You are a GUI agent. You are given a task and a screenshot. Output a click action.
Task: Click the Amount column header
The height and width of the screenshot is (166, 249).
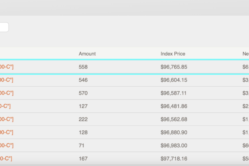pyautogui.click(x=87, y=54)
